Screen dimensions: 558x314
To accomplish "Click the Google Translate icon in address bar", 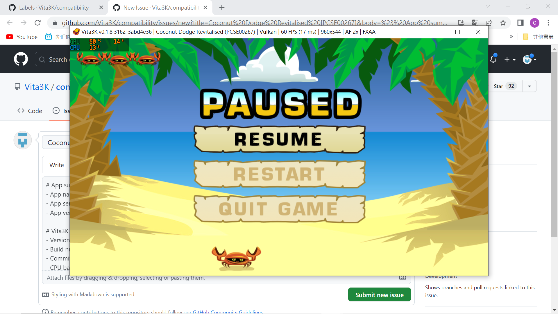I will pyautogui.click(x=475, y=22).
